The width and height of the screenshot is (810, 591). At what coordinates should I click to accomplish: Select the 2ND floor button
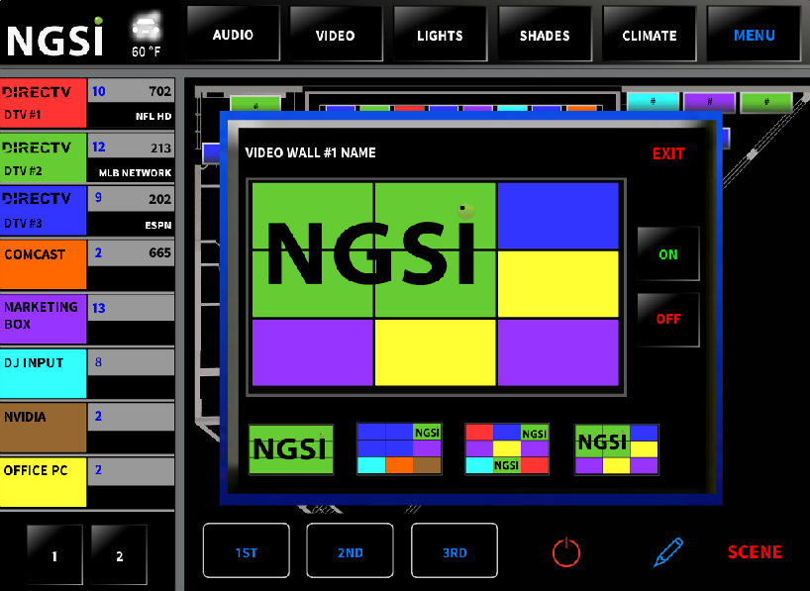350,550
